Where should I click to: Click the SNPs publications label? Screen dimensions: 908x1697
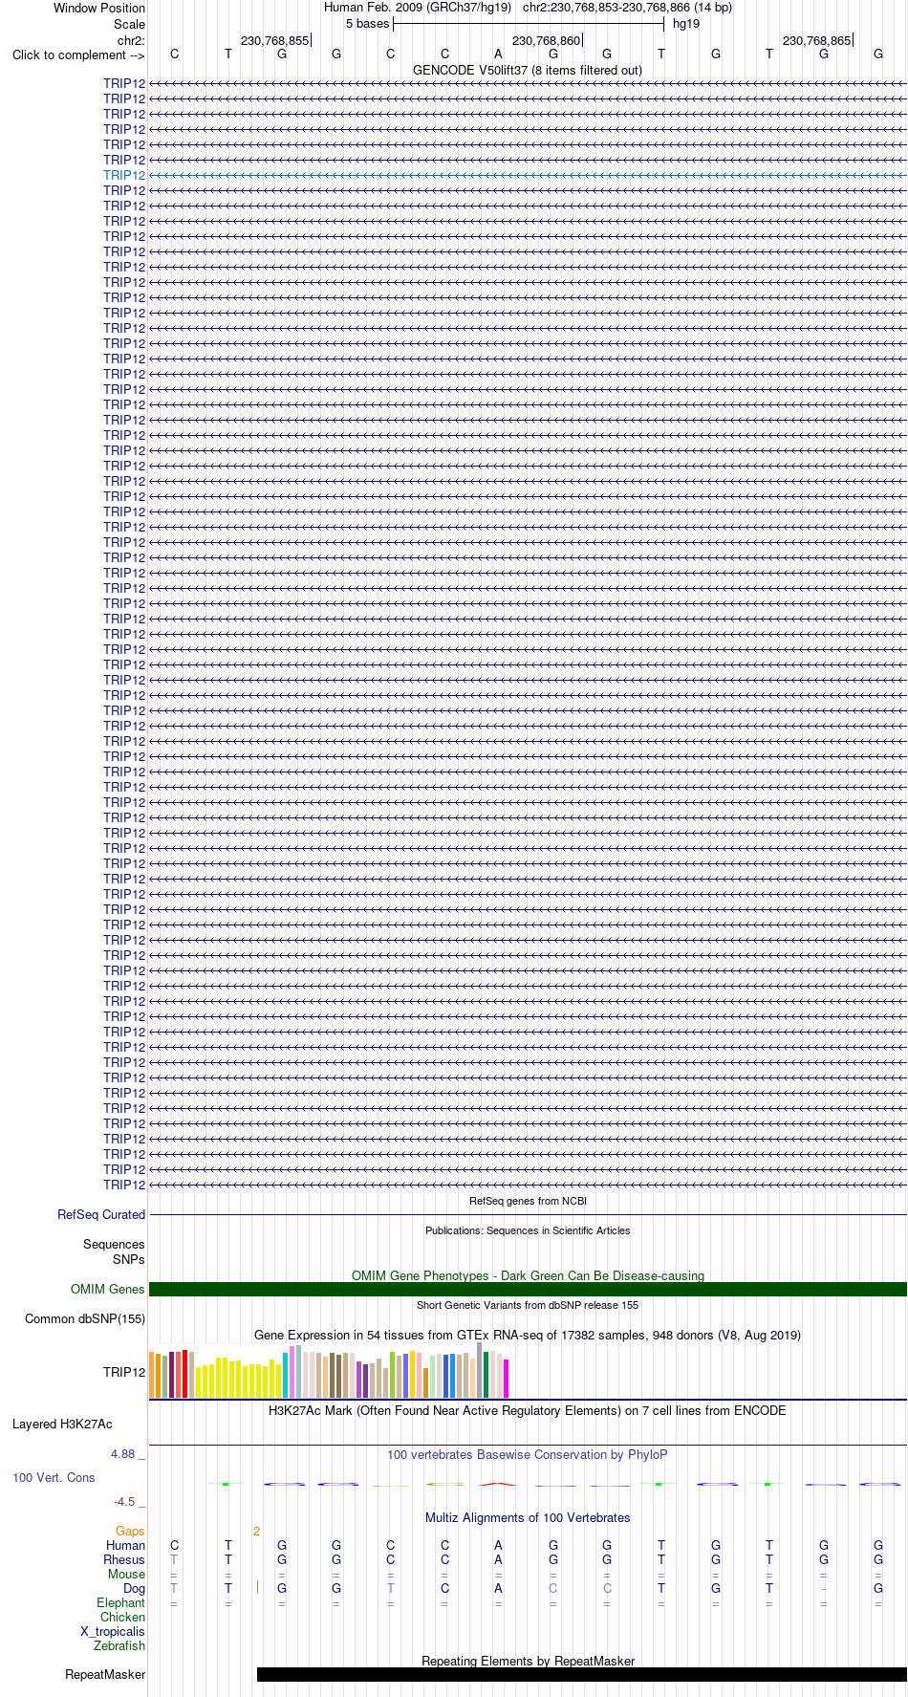[129, 1260]
